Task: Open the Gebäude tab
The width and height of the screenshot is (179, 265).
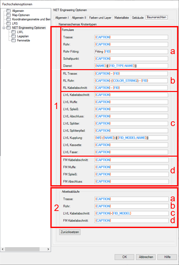Action: 138,18
